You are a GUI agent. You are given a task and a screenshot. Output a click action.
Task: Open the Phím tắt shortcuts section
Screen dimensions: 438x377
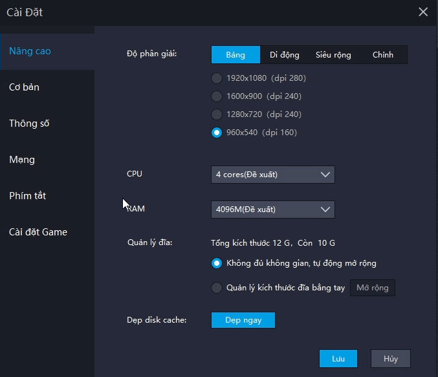(28, 196)
